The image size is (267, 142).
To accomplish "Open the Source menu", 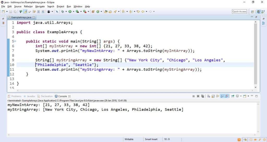I will click(18, 7).
